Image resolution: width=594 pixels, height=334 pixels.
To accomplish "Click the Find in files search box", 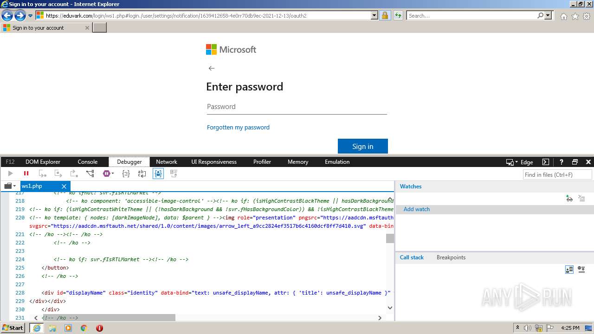I will [x=557, y=174].
